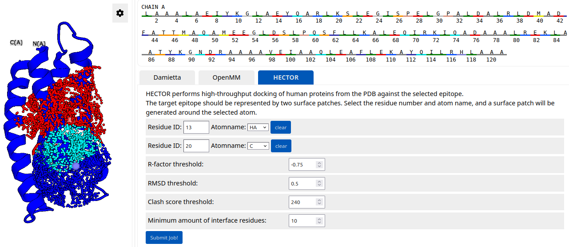
Task: Select residue 10 in the sequence viewer
Action: [x=238, y=14]
